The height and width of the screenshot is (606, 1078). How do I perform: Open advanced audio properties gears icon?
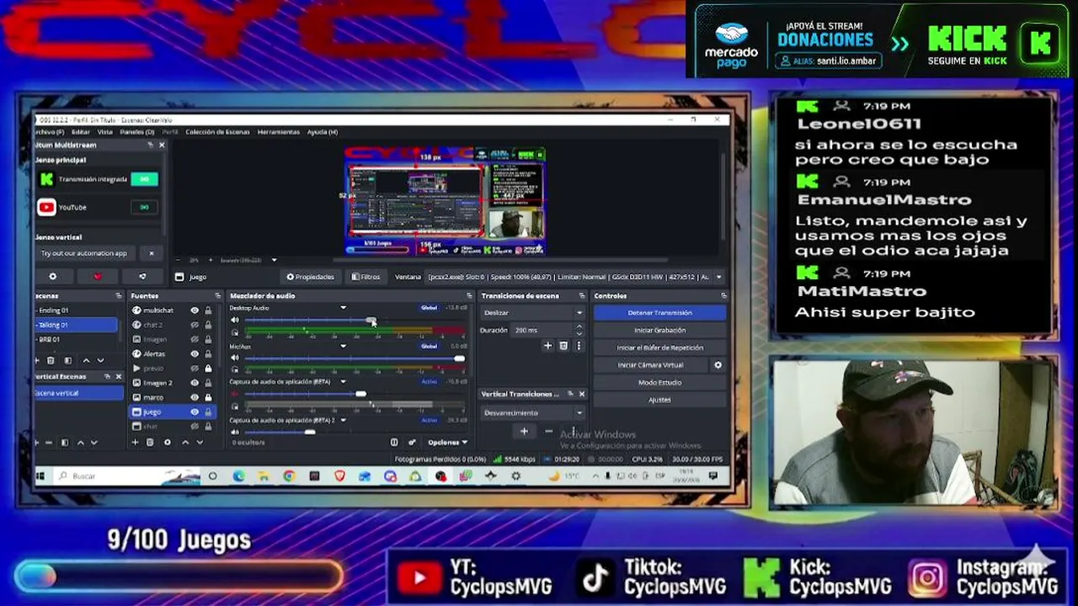412,442
